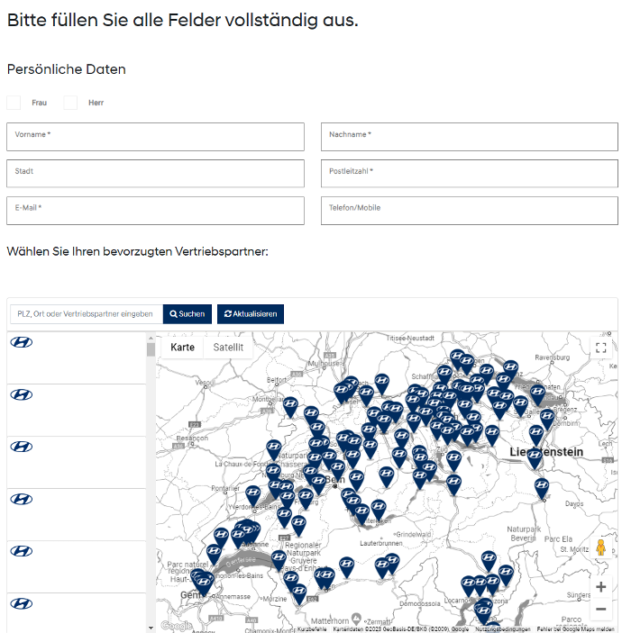Click Fehler bei Google Maps melden link

click(575, 629)
